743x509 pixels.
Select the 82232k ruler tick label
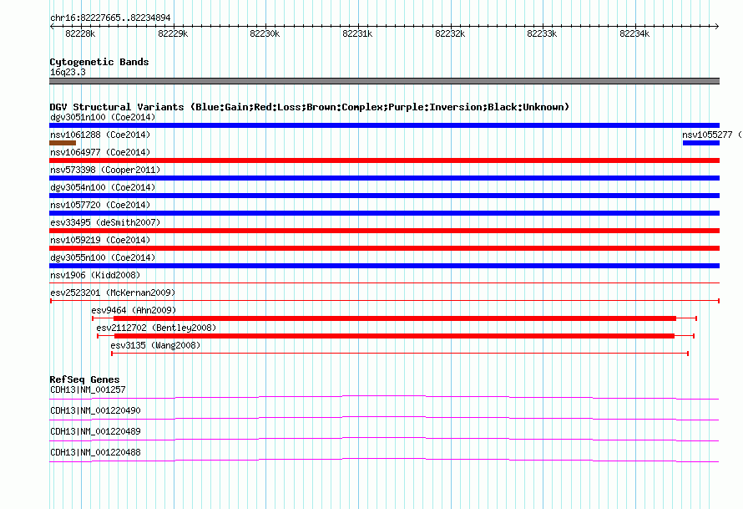[450, 33]
